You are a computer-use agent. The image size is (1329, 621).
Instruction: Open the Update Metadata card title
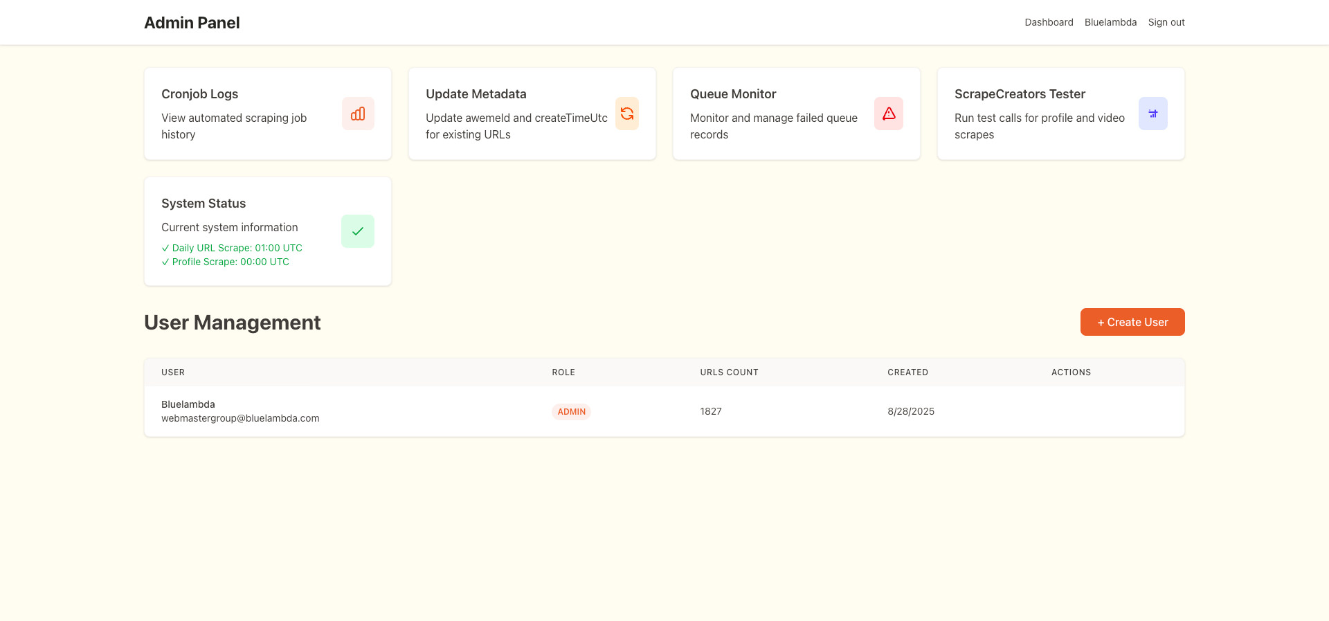476,94
